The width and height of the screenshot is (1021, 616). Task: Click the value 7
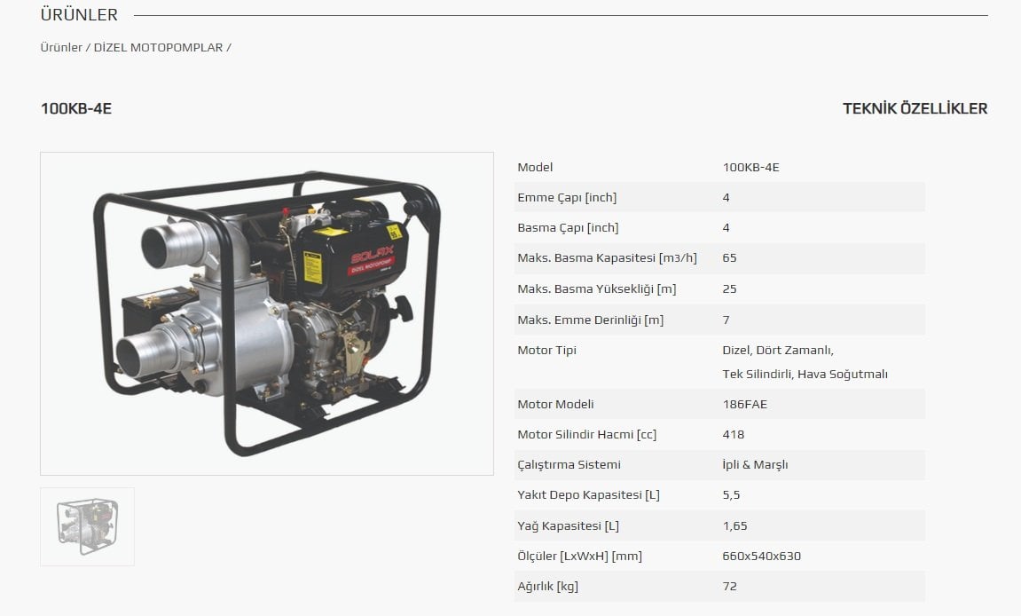point(726,320)
